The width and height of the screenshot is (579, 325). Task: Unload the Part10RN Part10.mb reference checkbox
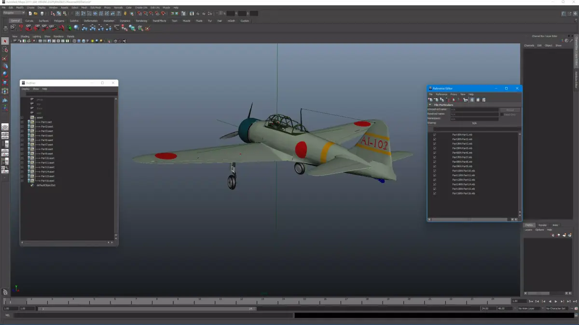point(434,171)
